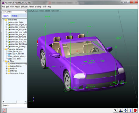Viewport: 139px width, 113px height.
Task: Click the Simulation Scripts folder icon
Action: click(9, 74)
